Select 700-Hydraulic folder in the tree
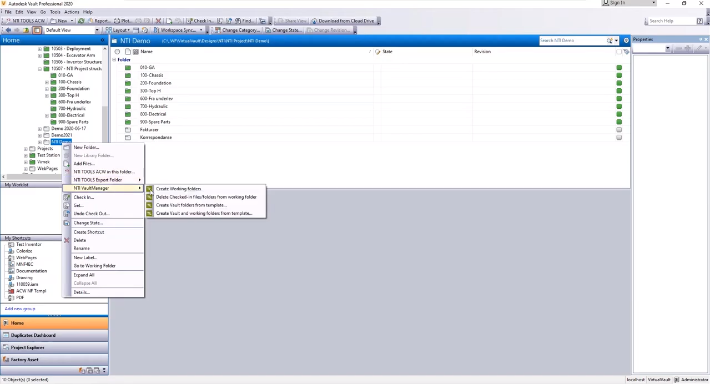Viewport: 710px width, 384px height. 72,109
